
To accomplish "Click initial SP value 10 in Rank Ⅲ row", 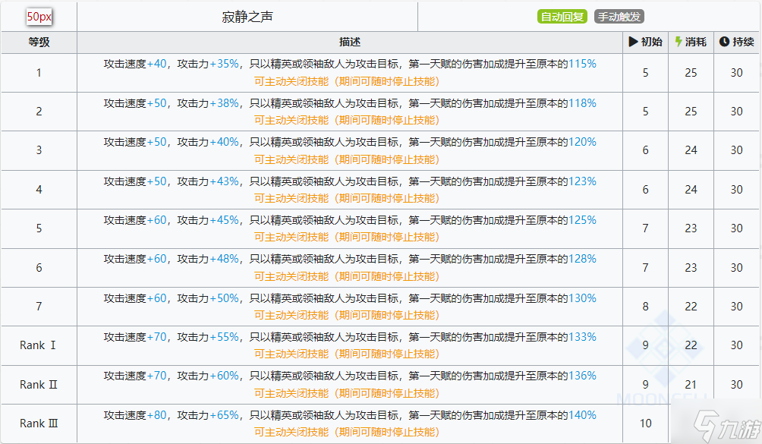I will tap(645, 424).
